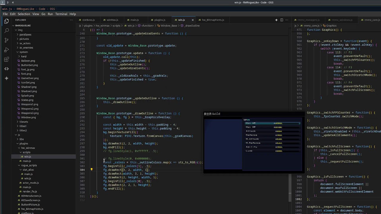The image size is (381, 214).
Task: Open the Explorer view in activity bar
Action: point(7,21)
